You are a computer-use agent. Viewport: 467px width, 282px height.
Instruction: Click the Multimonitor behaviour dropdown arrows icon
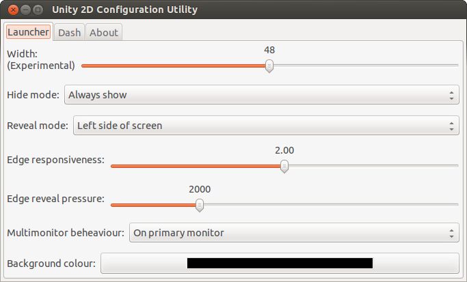tap(452, 233)
